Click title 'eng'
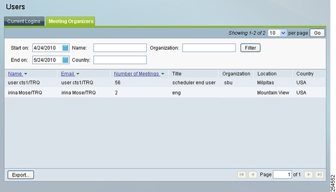The image size is (336, 192). coord(176,93)
